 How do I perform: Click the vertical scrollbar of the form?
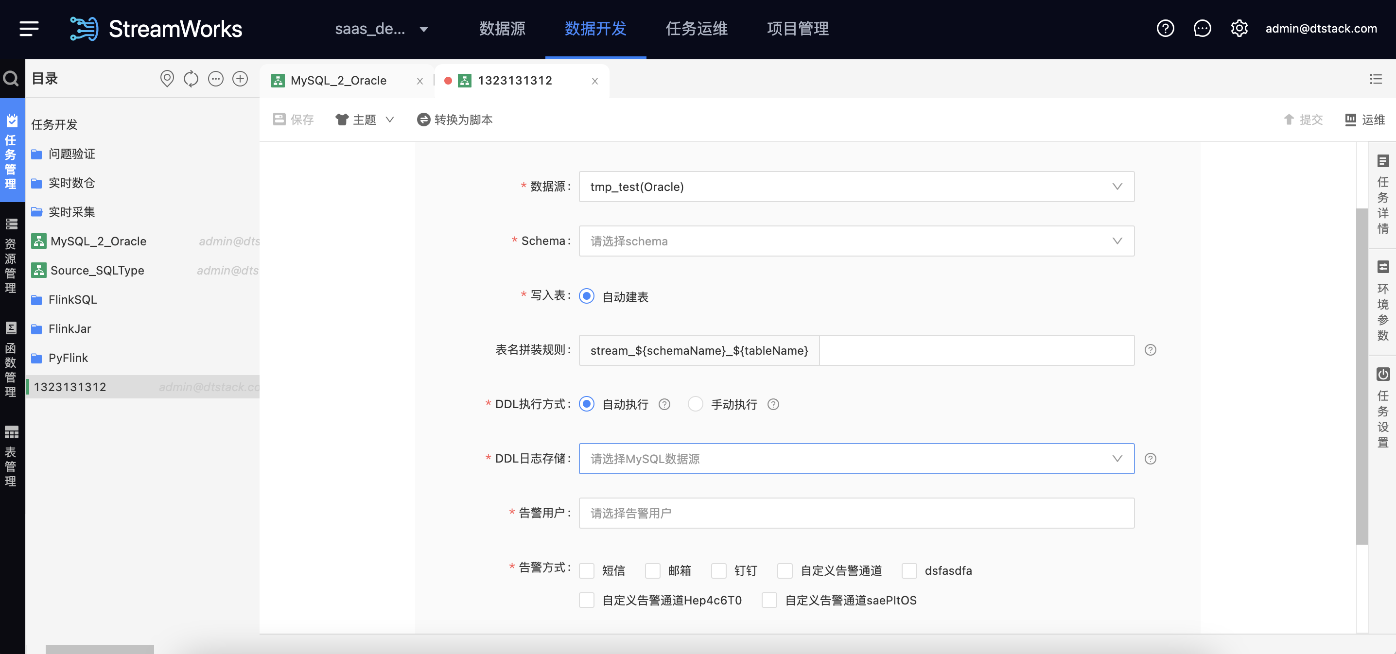click(1362, 376)
